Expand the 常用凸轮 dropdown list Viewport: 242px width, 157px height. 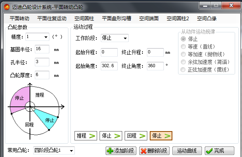[71, 151]
